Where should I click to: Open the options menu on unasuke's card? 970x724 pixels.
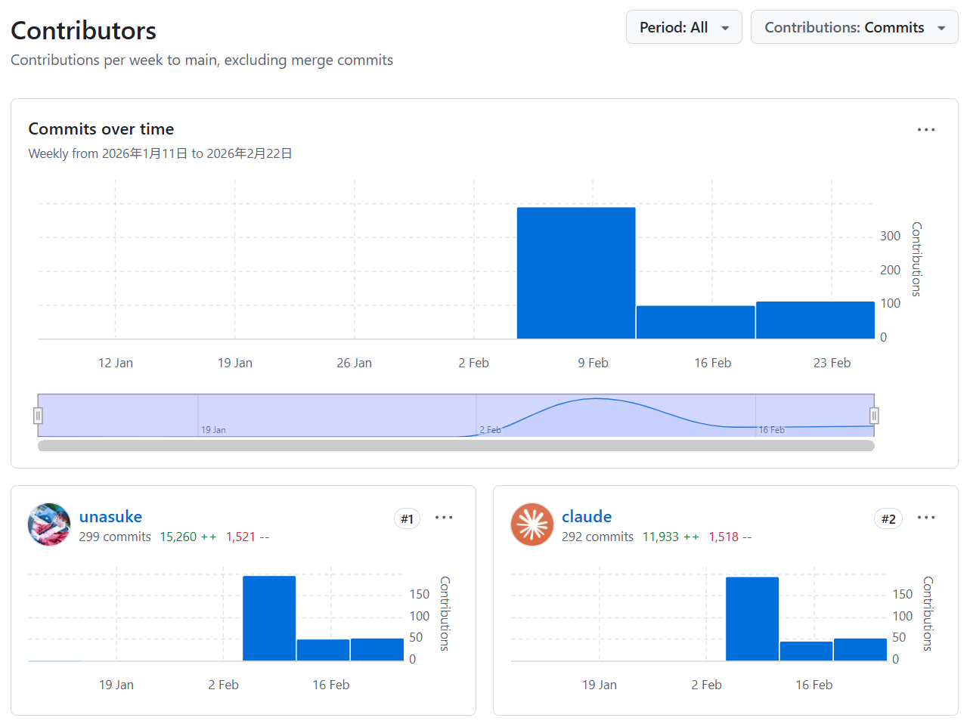click(x=444, y=517)
